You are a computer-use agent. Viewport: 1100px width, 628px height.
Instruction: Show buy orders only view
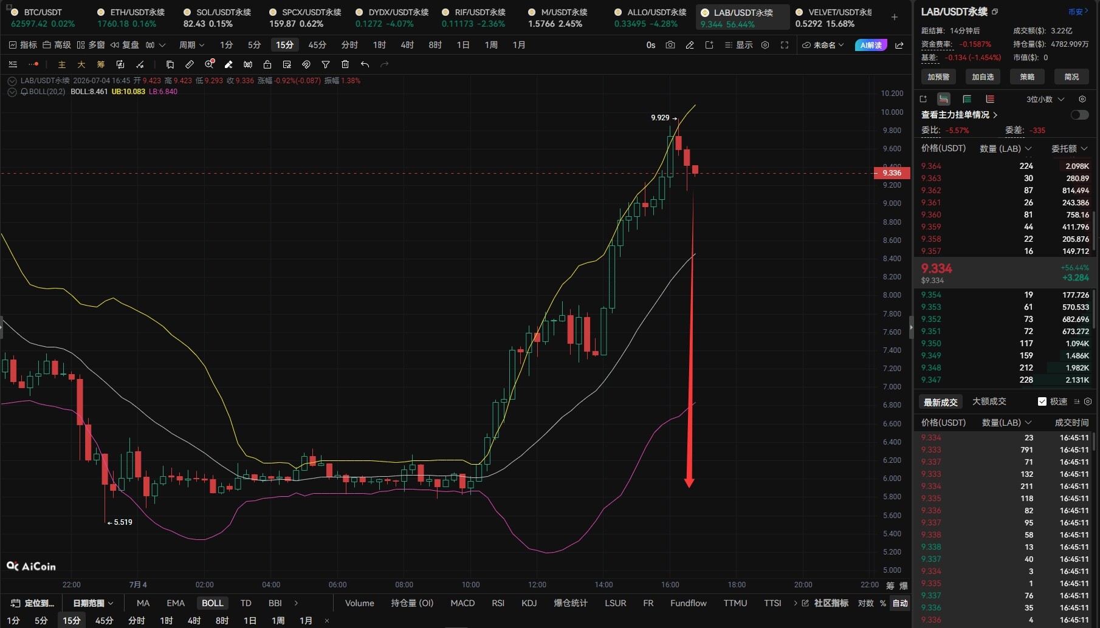pos(967,99)
